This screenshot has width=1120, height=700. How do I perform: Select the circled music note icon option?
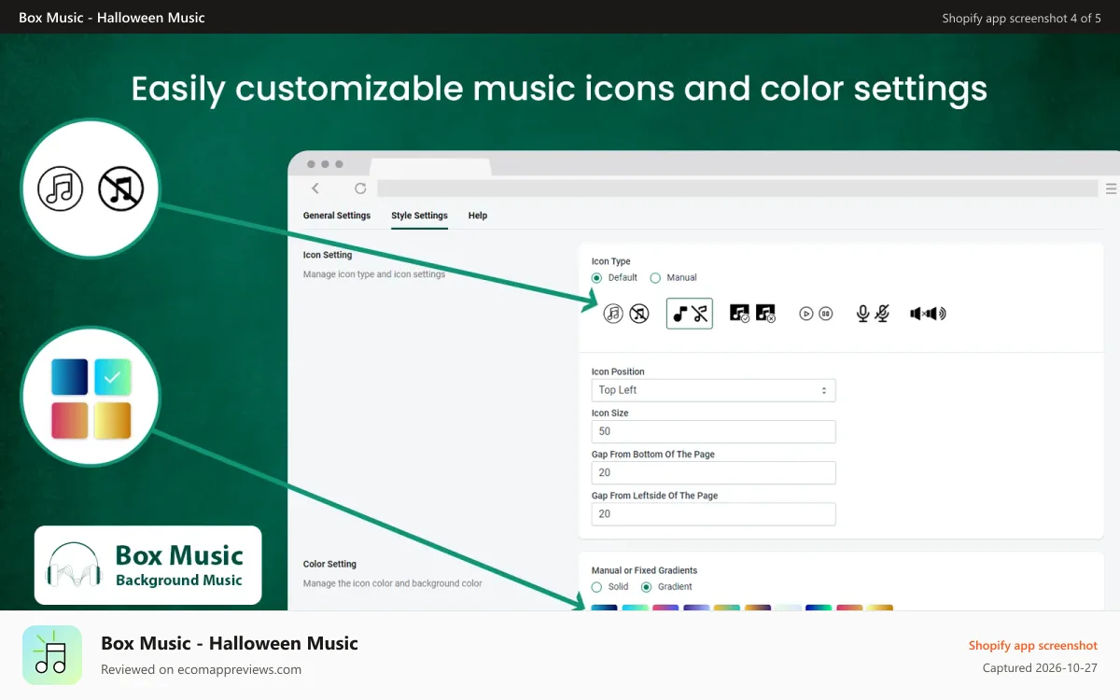point(613,314)
